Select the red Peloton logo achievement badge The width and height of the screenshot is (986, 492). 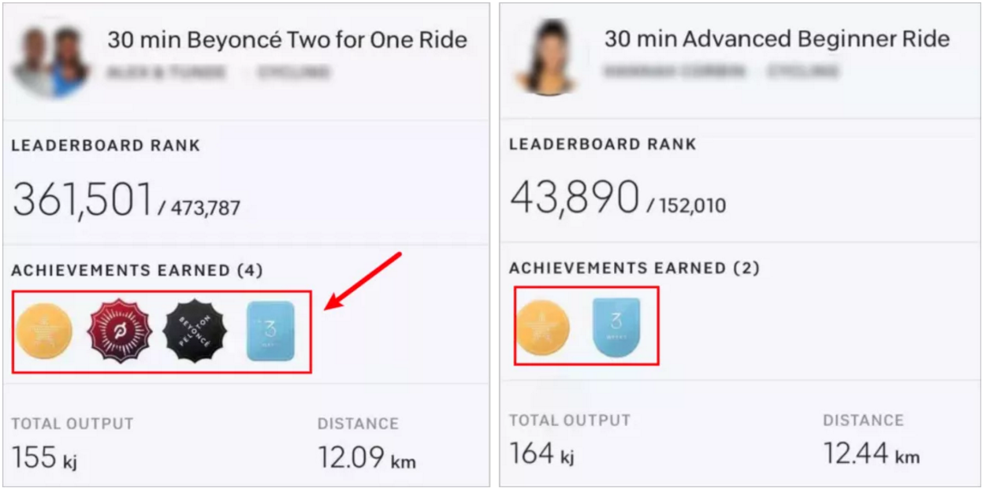coord(120,331)
